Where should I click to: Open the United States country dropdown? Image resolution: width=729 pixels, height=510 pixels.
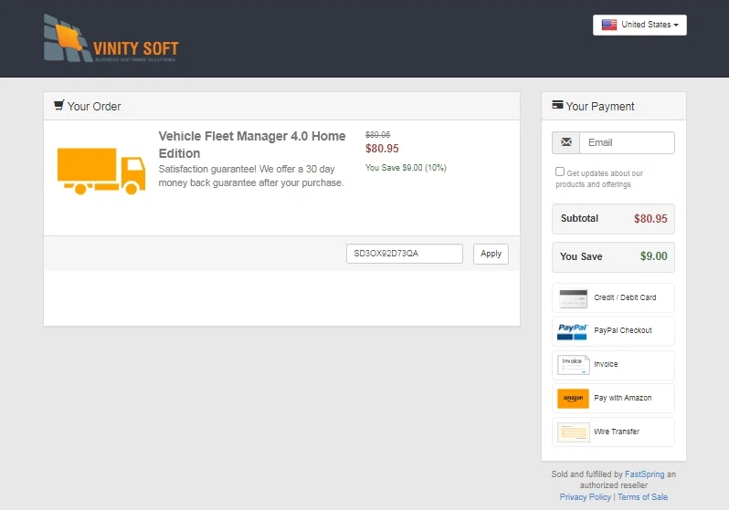tap(639, 25)
